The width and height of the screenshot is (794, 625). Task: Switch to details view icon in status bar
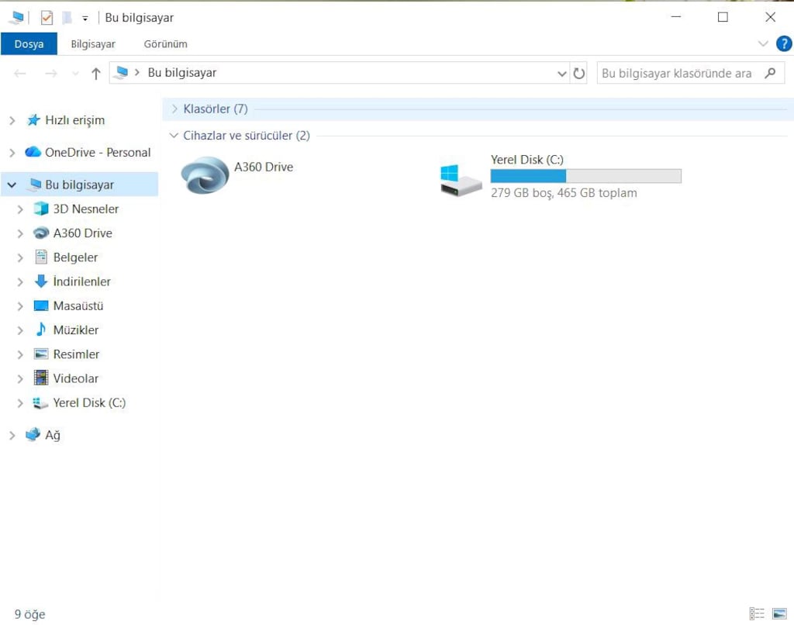757,614
